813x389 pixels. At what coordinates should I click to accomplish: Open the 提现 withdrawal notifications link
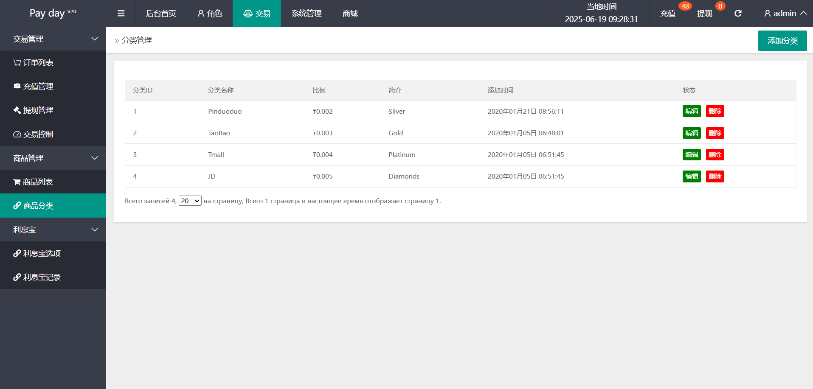(x=705, y=14)
